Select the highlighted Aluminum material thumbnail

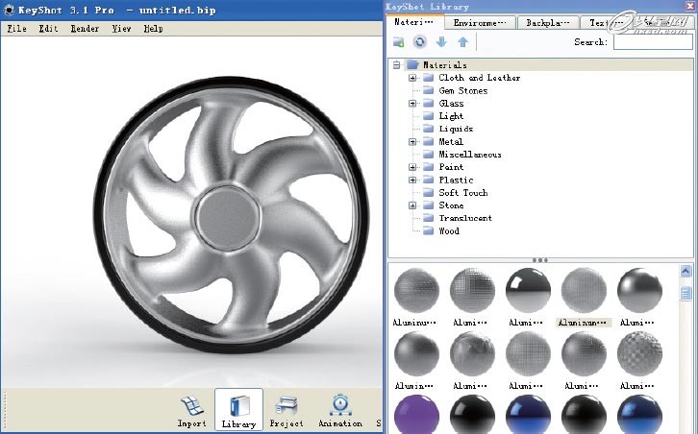pyautogui.click(x=584, y=291)
